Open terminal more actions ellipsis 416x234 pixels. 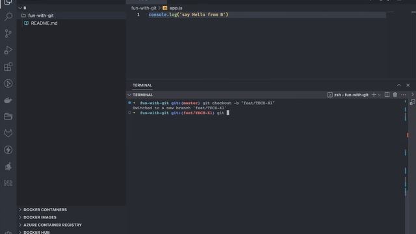pyautogui.click(x=404, y=95)
